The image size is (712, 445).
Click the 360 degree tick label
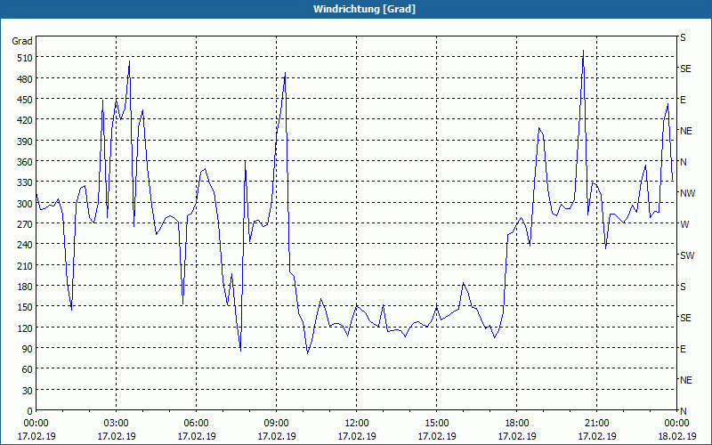[22, 162]
